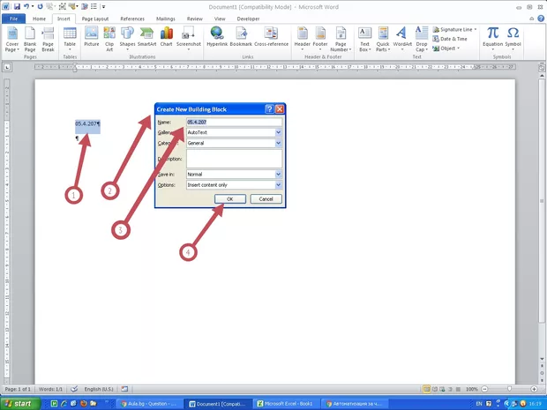
Task: Expand the Options dropdown
Action: (x=279, y=185)
